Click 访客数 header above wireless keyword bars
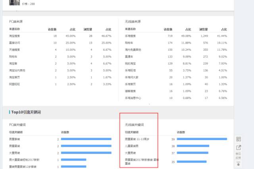The width and height of the screenshot is (254, 169). [x=181, y=132]
